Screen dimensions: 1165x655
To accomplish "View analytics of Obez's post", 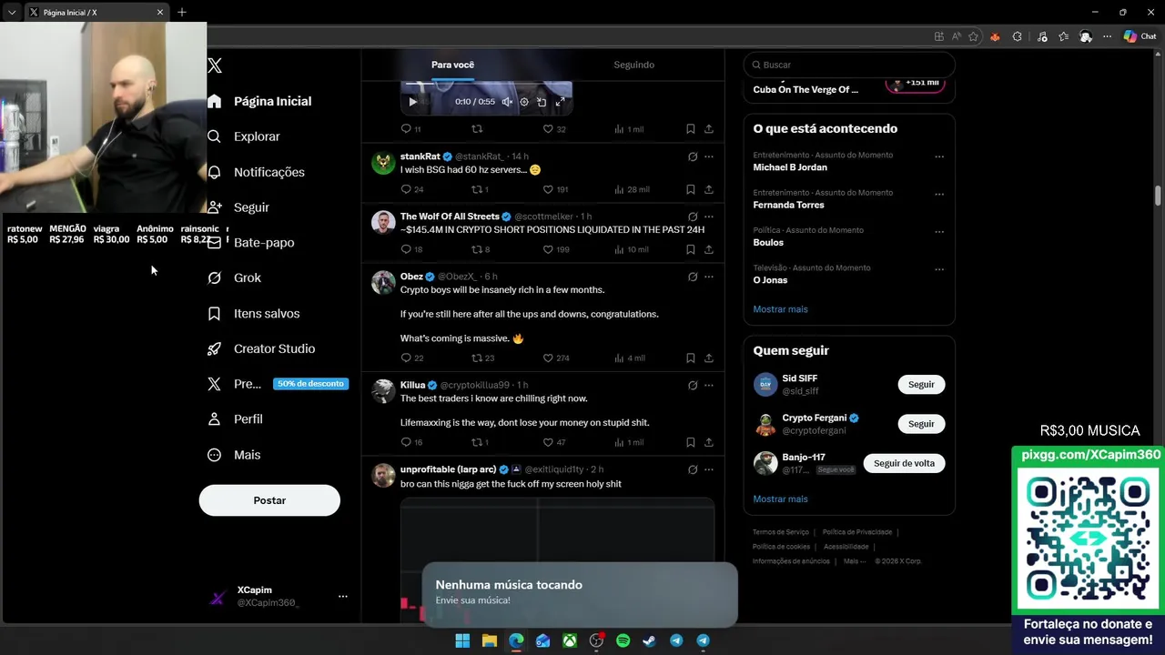I will (630, 358).
